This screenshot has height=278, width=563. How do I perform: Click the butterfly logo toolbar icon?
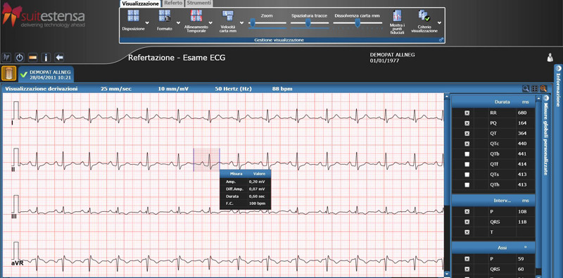[x=6, y=57]
